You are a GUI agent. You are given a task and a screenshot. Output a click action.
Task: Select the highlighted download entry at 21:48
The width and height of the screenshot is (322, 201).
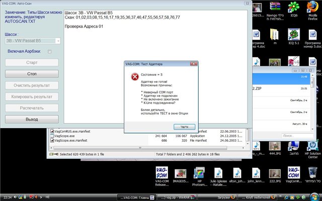coord(281,79)
